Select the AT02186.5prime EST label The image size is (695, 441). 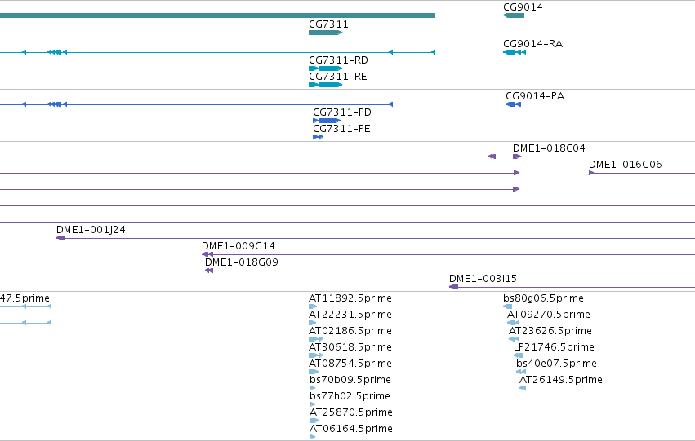[350, 331]
